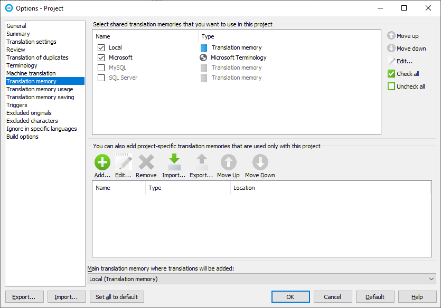441x308 pixels.
Task: Click the Move up arrow icon
Action: tap(391, 36)
